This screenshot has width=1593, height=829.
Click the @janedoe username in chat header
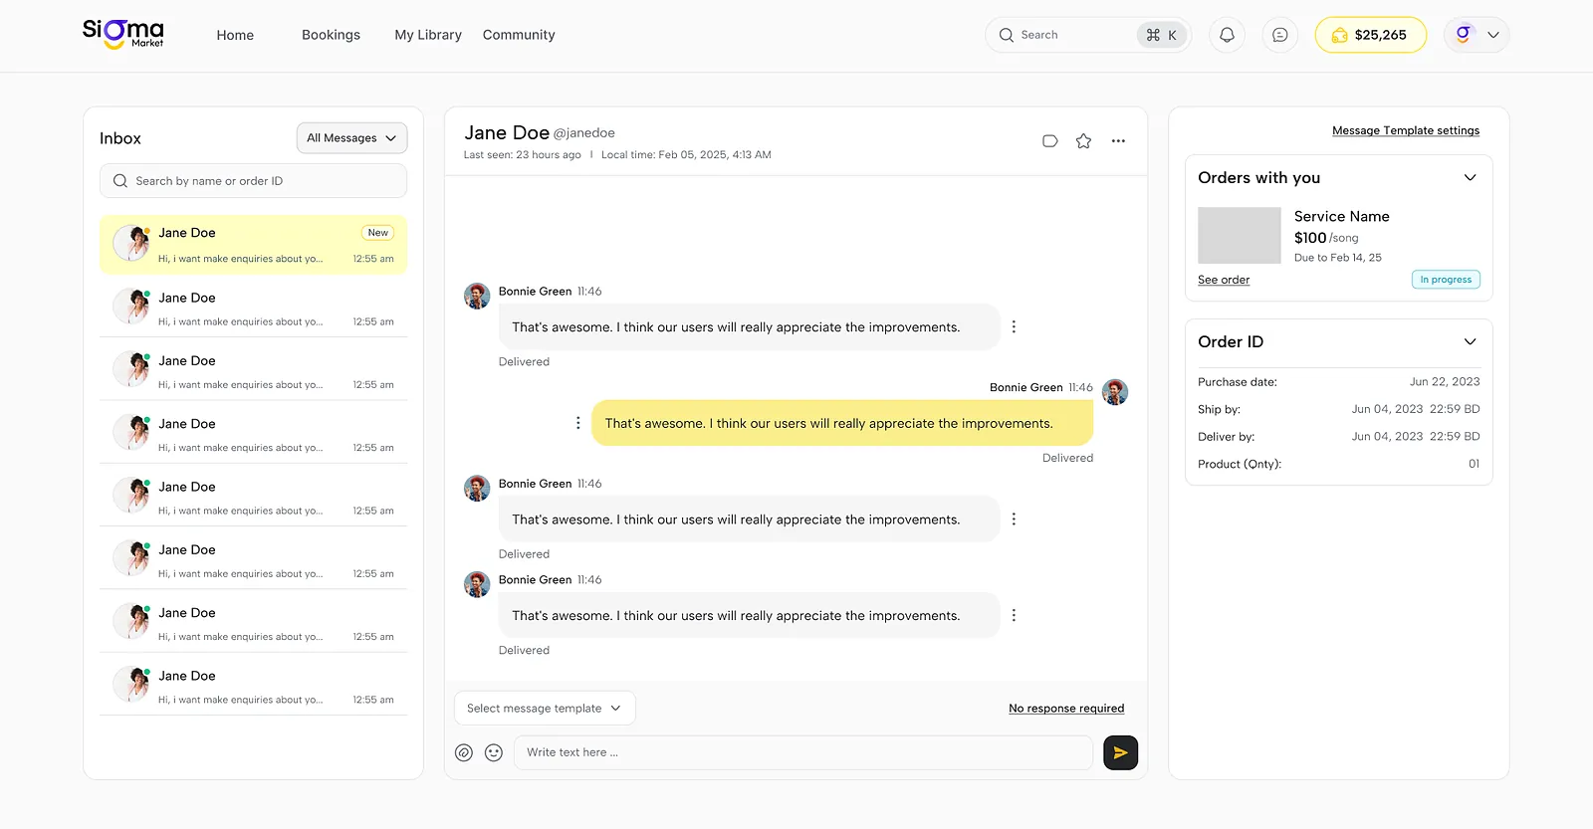click(x=584, y=133)
